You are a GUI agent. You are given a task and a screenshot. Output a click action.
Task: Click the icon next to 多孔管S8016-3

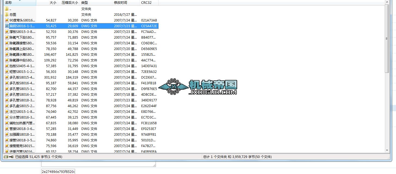coord(7,95)
